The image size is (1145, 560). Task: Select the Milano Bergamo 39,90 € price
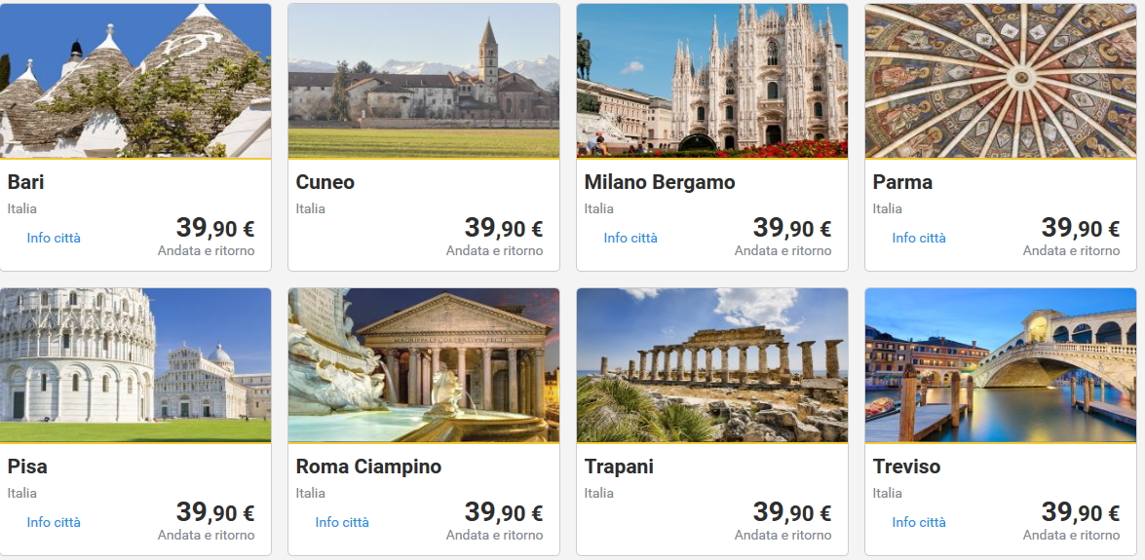pyautogui.click(x=791, y=229)
